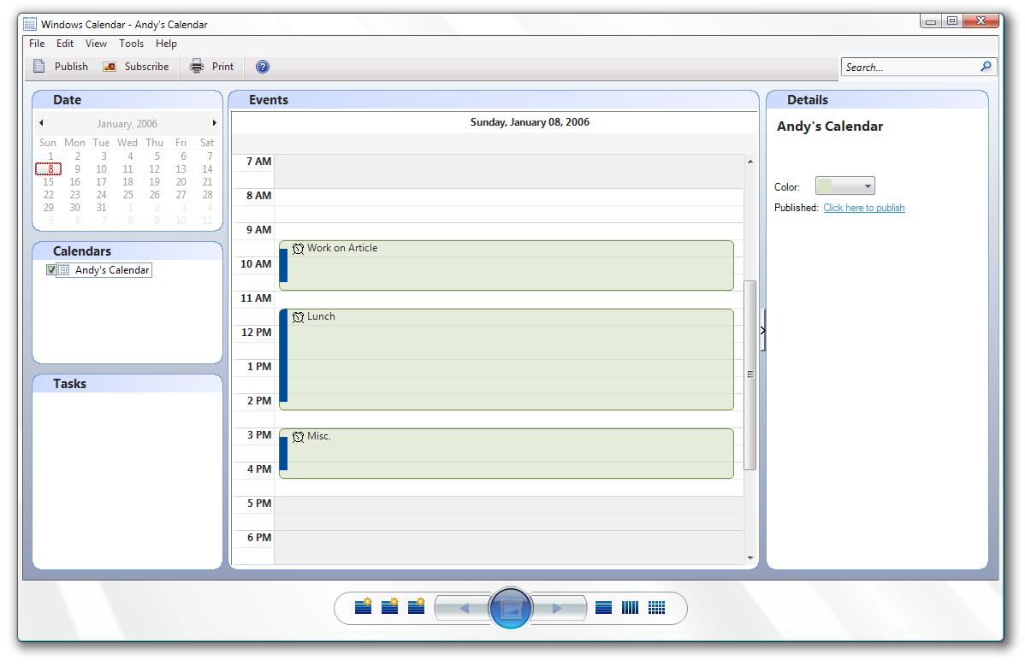Click the rightmost starred new-item icon

click(x=417, y=607)
